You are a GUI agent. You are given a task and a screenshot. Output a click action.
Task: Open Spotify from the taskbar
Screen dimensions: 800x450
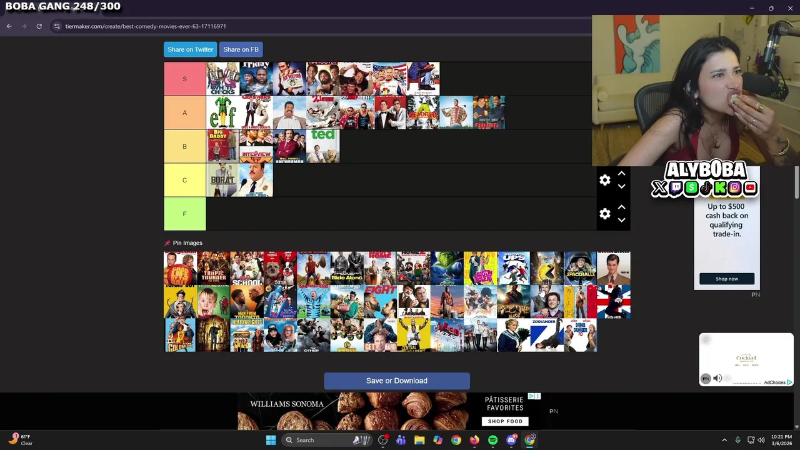492,440
